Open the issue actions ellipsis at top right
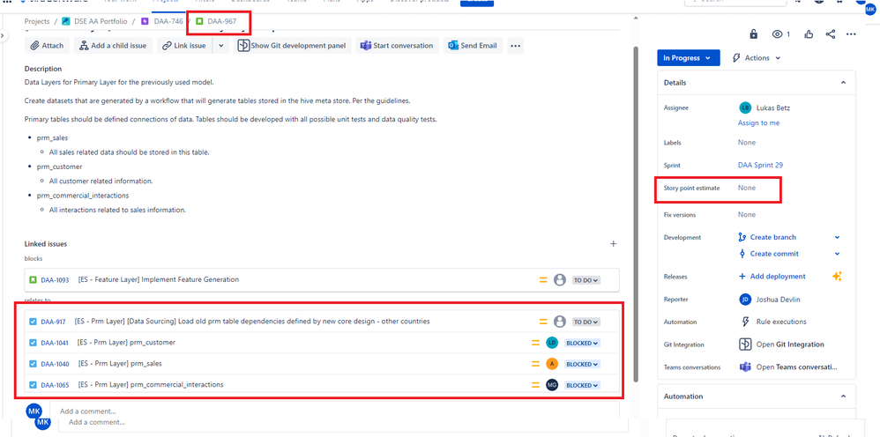 852,34
